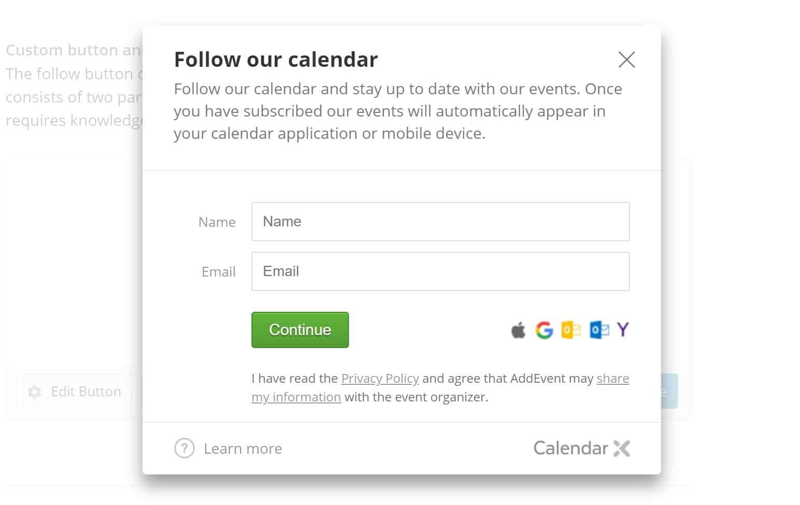Click the gear icon beside Edit Button
The image size is (800, 505).
(x=35, y=392)
